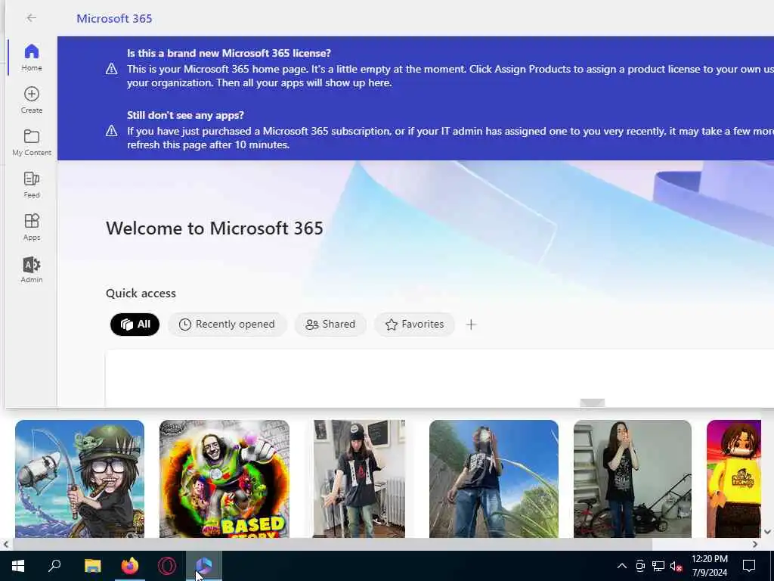Click the 'Is this a brand new Microsoft 365 license?' heading
The height and width of the screenshot is (581, 774).
[x=228, y=53]
